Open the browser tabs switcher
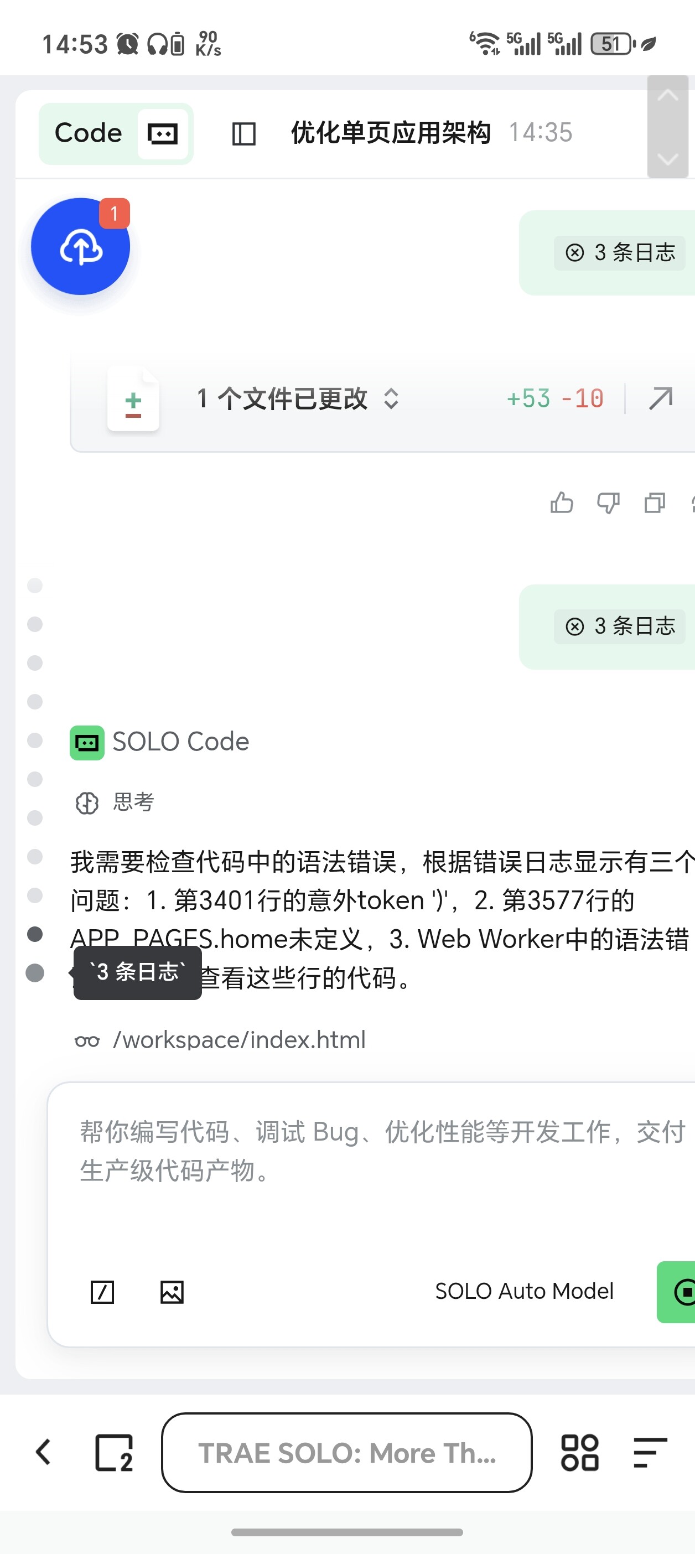 coord(113,1453)
